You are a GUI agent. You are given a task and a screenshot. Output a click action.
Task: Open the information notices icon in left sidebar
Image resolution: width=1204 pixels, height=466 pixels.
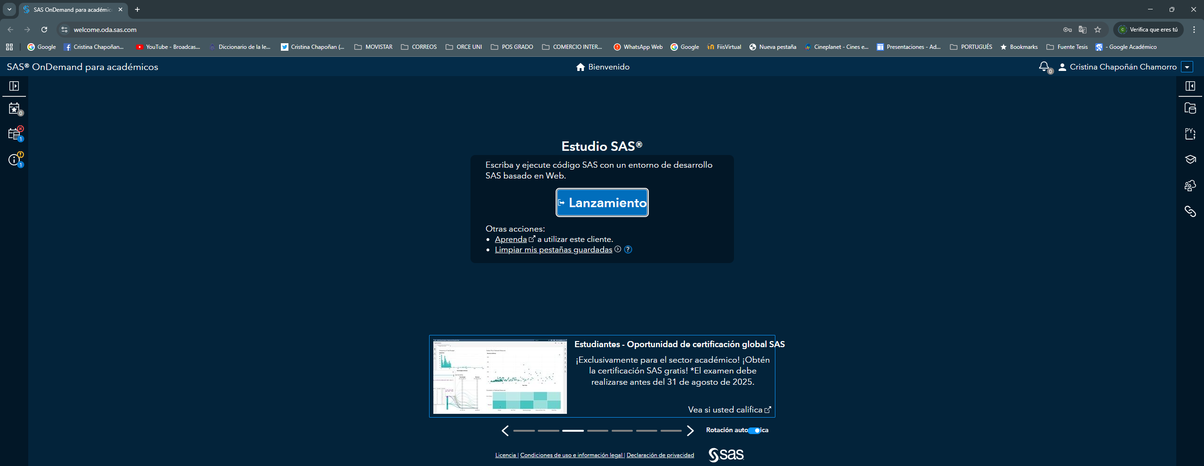click(15, 160)
